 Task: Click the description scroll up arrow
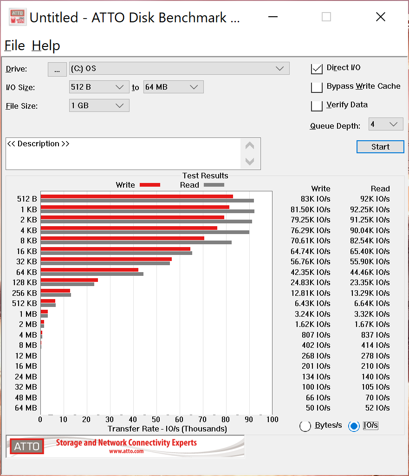[x=250, y=146]
